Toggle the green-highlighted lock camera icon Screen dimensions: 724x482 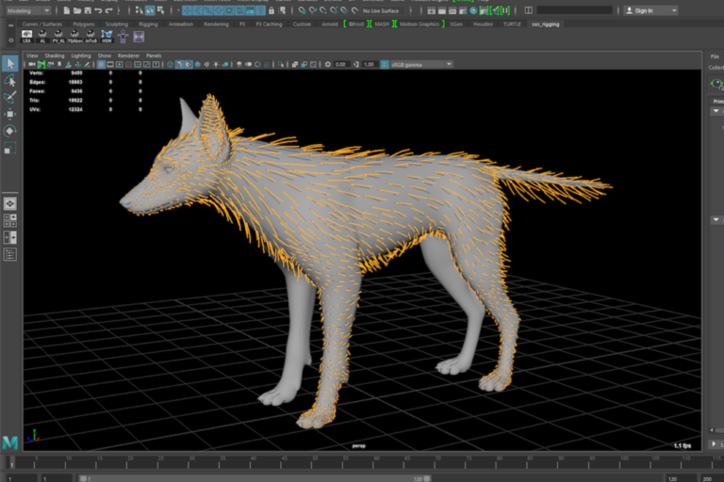[41, 64]
